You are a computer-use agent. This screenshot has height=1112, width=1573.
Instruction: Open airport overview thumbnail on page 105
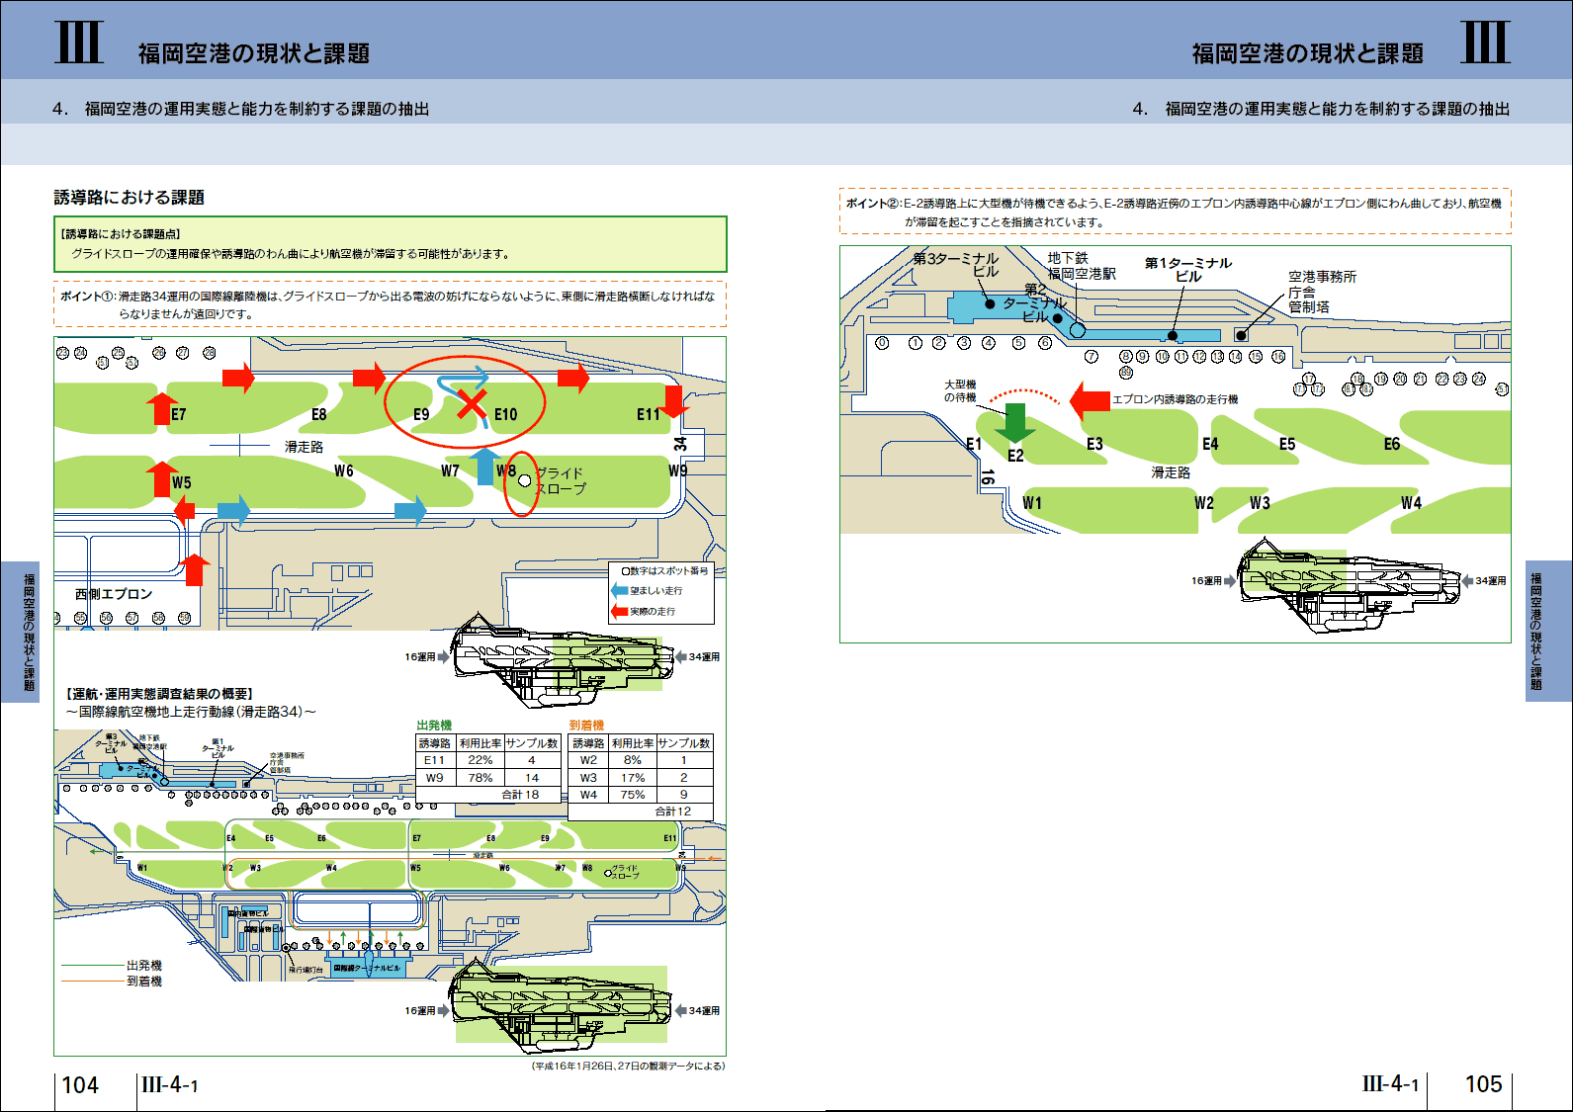click(1349, 583)
